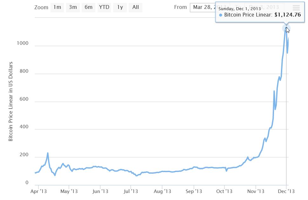Click the tooltip date Sunday, Dec 1, 2013

pyautogui.click(x=240, y=9)
